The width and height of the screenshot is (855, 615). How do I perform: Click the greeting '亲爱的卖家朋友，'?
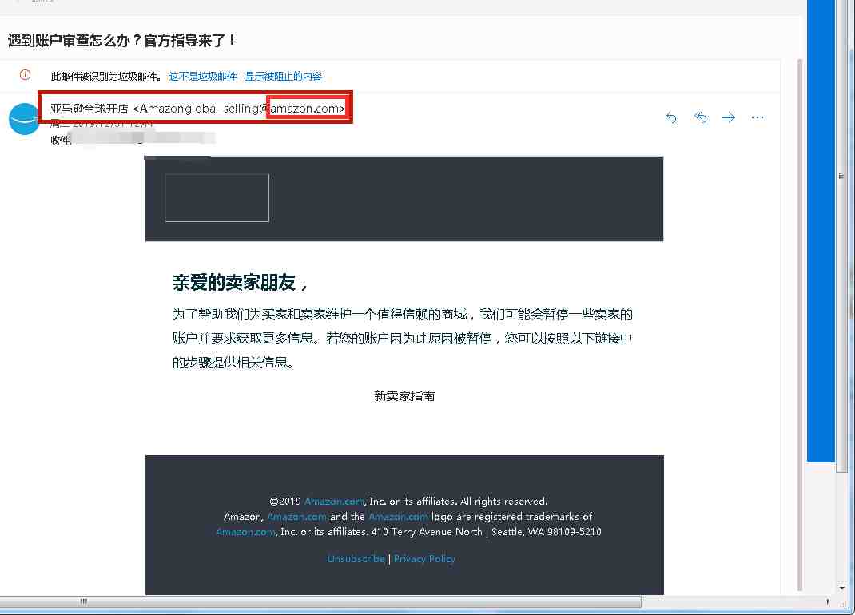(241, 283)
